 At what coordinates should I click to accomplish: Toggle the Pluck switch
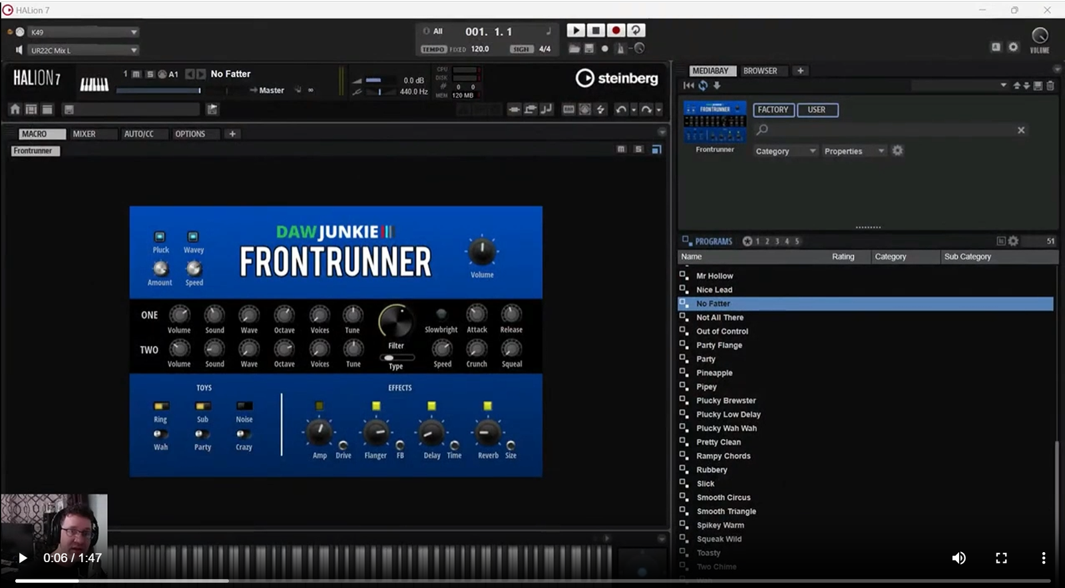pyautogui.click(x=160, y=236)
